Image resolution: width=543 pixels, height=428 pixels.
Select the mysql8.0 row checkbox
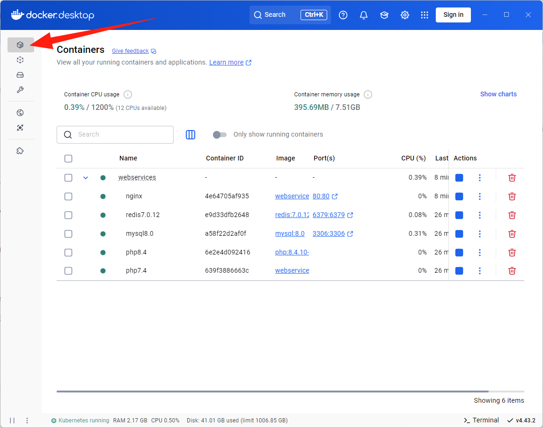click(x=68, y=234)
